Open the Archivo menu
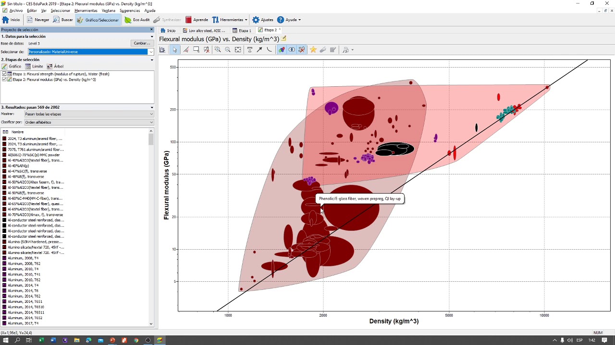This screenshot has height=345, width=615. (x=16, y=11)
